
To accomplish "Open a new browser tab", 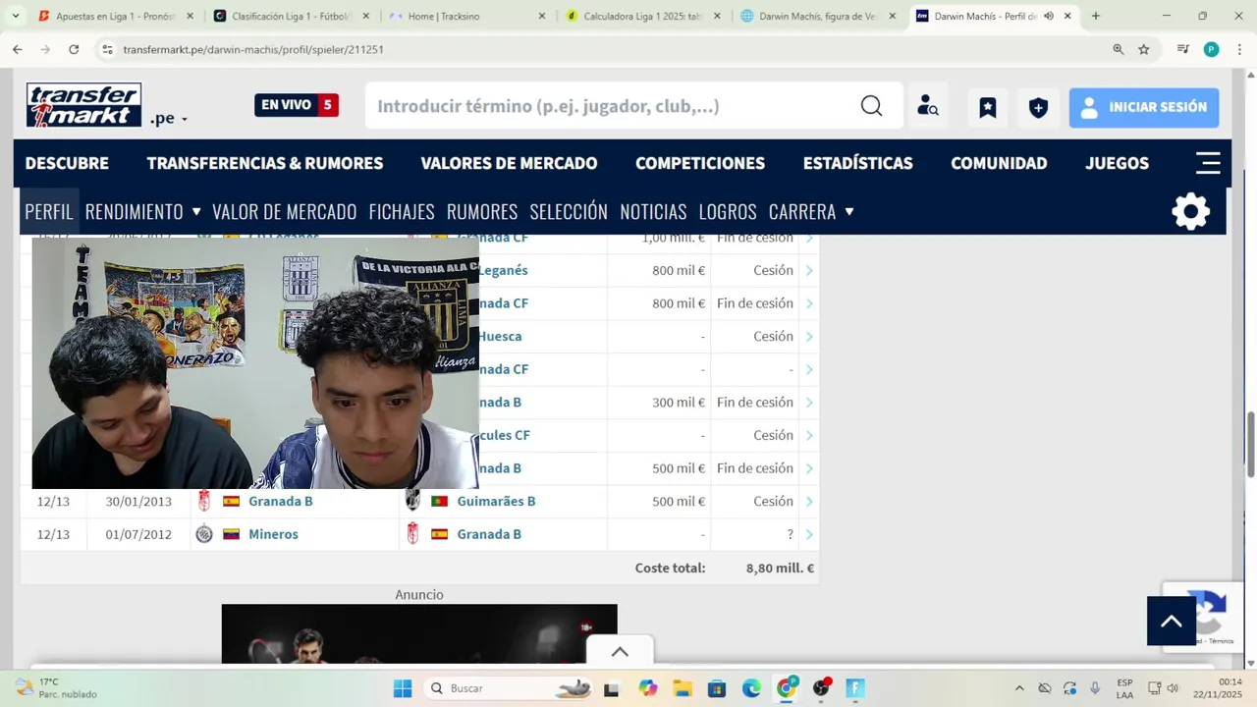I will pyautogui.click(x=1096, y=16).
